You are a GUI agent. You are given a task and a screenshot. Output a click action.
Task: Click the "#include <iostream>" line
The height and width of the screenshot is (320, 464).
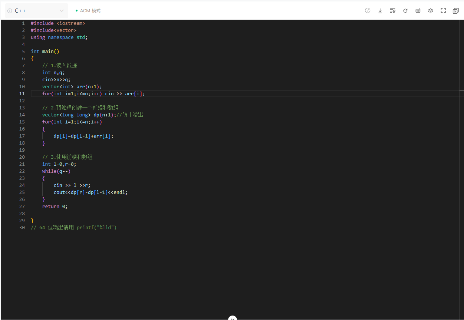pos(58,23)
